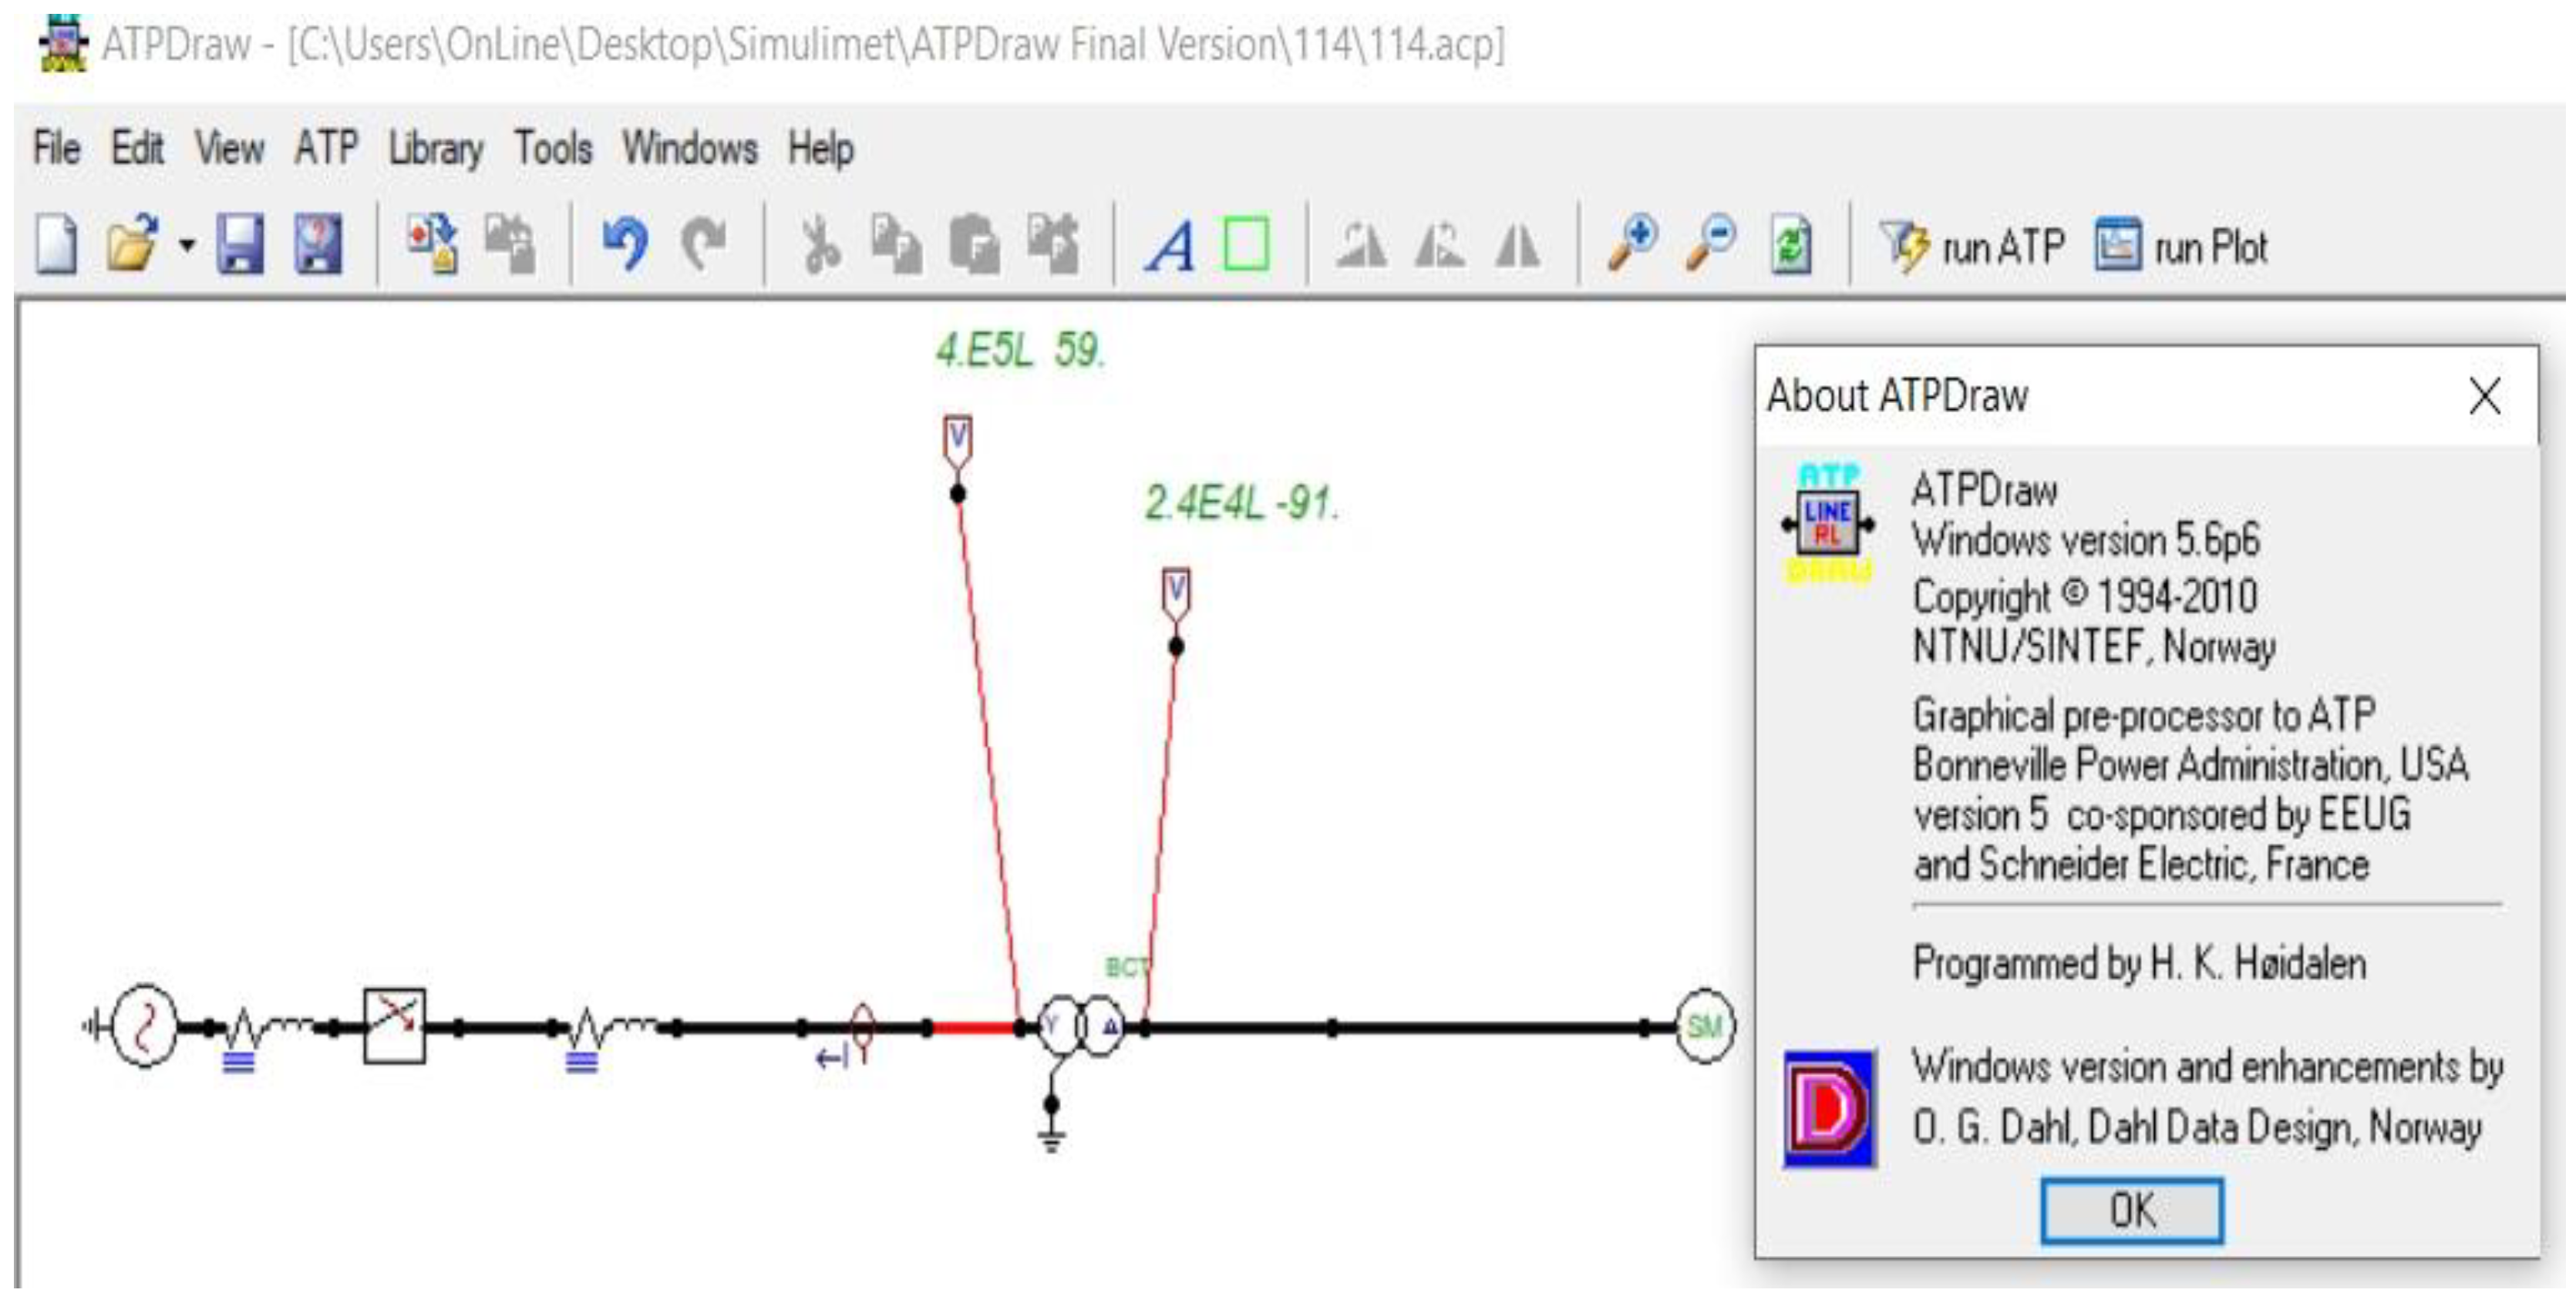Screen dimensions: 2576x1303
Task: Select the BCT transformer component
Action: tap(1080, 1026)
